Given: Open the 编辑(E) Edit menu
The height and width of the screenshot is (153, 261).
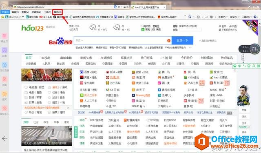Looking at the screenshot, I should (15, 12).
